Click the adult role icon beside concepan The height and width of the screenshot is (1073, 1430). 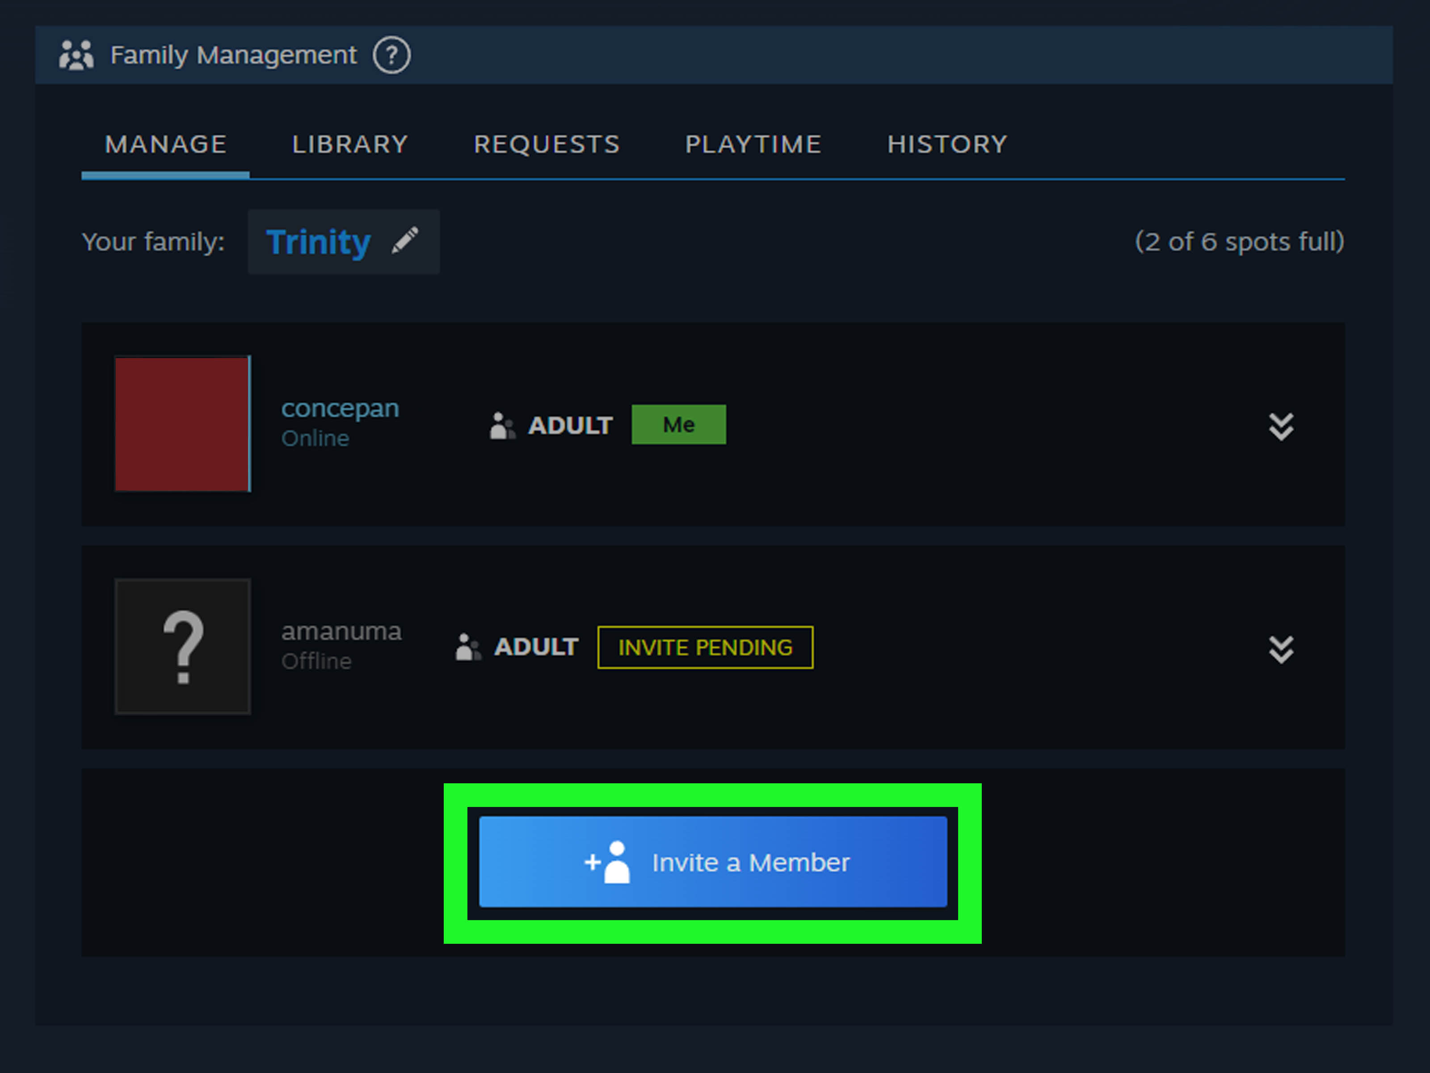[502, 426]
